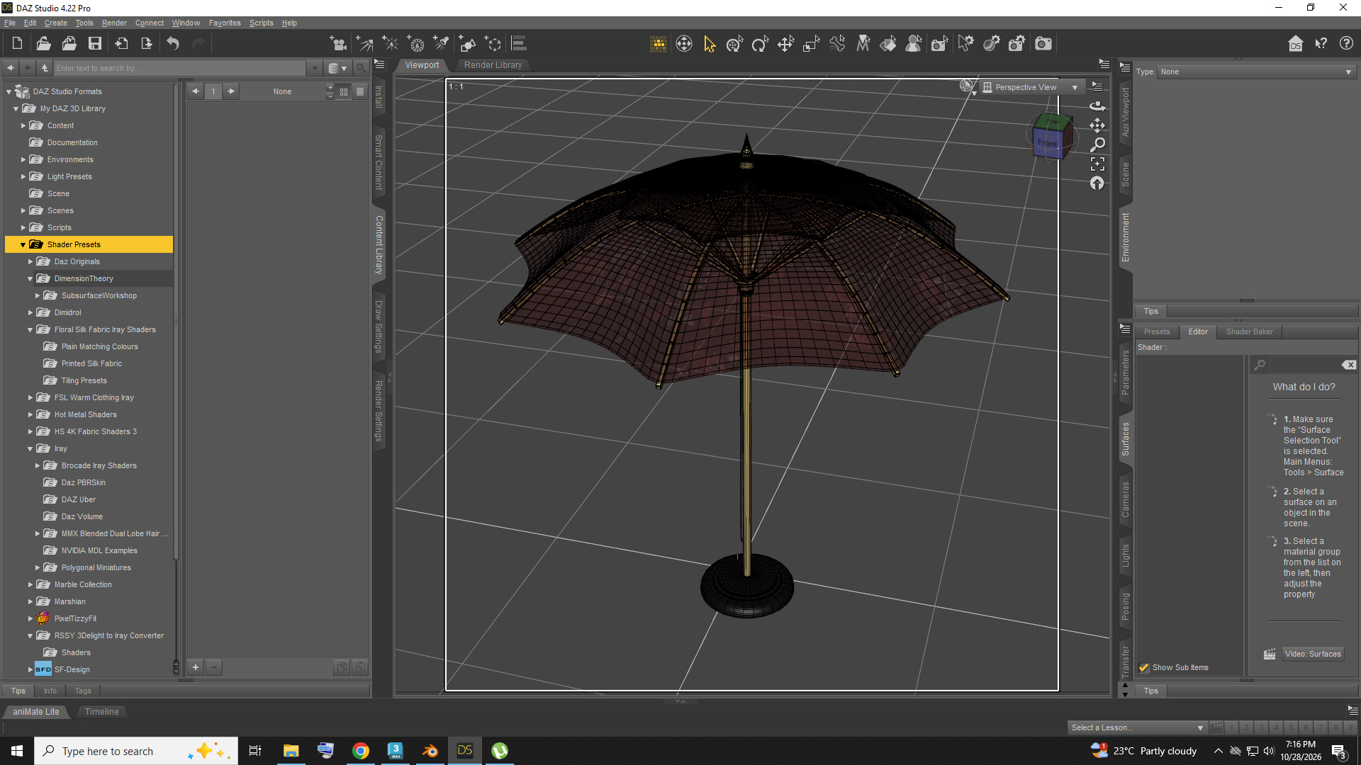The image size is (1361, 765).
Task: Expand the Marble Collection folder
Action: pyautogui.click(x=30, y=585)
